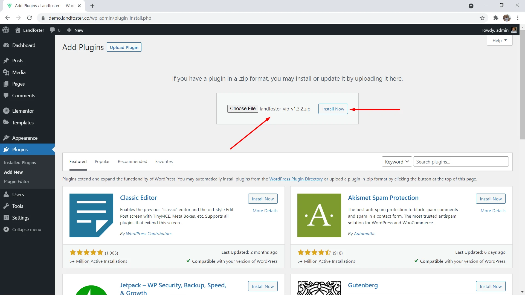Switch to the Recommended tab
This screenshot has height=295, width=525.
tap(132, 162)
